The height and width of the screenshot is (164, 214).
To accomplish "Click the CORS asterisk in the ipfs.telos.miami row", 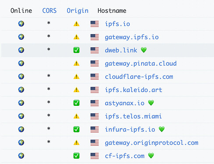I will [x=49, y=115].
